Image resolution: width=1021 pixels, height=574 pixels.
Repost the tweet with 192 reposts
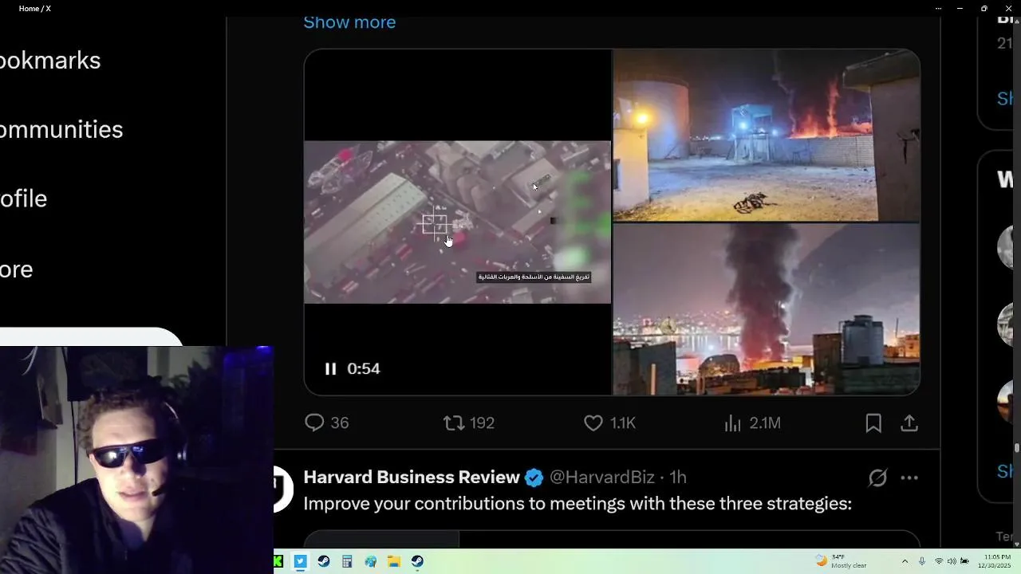point(454,423)
